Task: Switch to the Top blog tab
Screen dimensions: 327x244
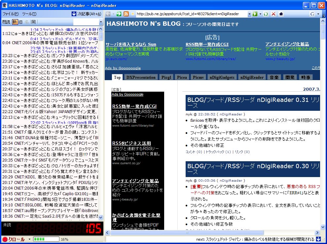Action: coord(117,77)
